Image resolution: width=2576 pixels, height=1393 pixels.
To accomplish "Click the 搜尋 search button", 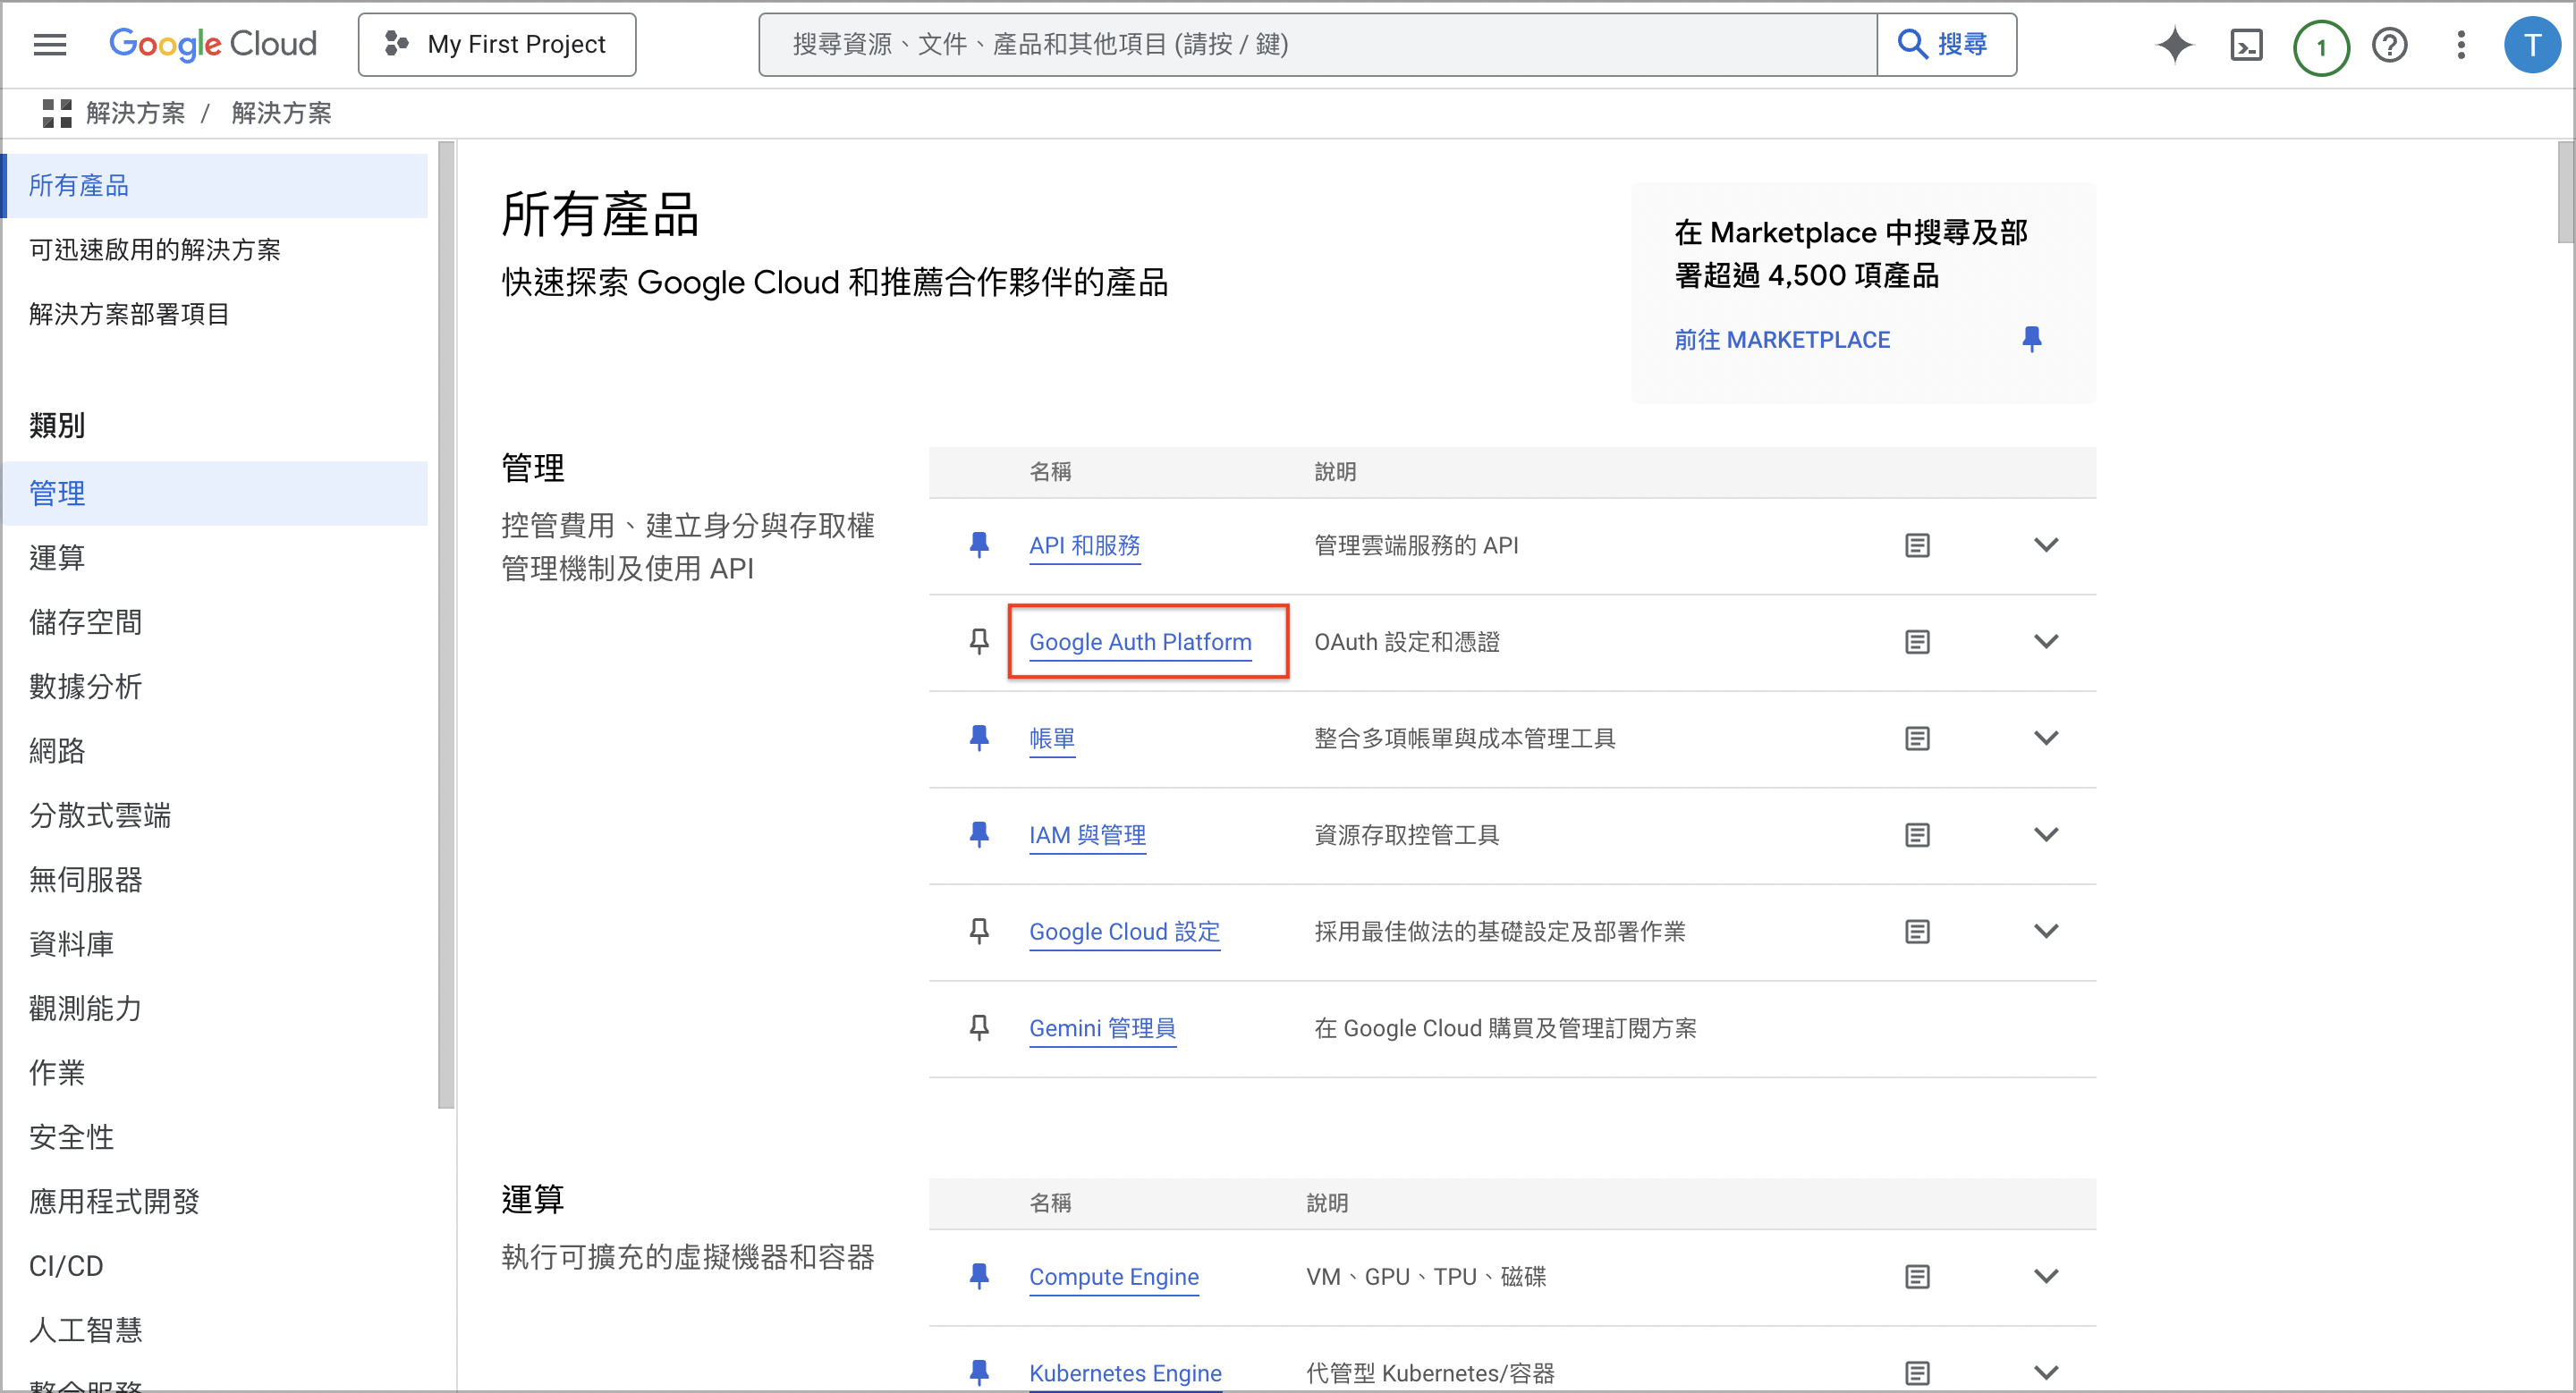I will (x=1945, y=45).
